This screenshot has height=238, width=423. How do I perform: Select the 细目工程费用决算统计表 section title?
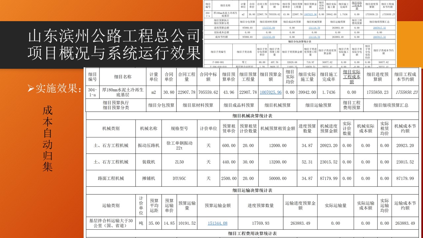point(252,233)
